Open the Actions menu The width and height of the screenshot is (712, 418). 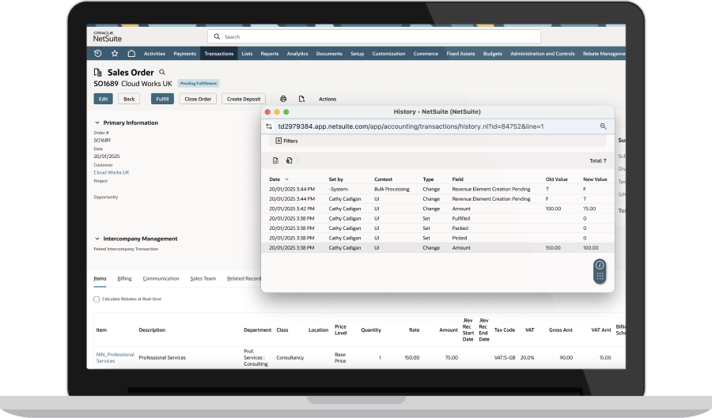coord(328,99)
